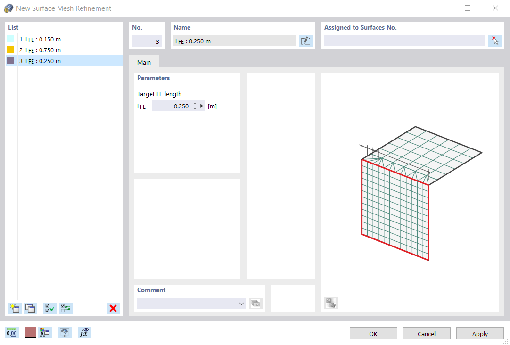Select list item 3 LFE : 0.250 m
510x345 pixels.
[x=64, y=61]
